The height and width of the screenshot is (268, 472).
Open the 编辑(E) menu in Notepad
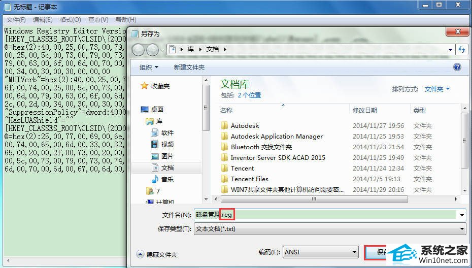[43, 20]
